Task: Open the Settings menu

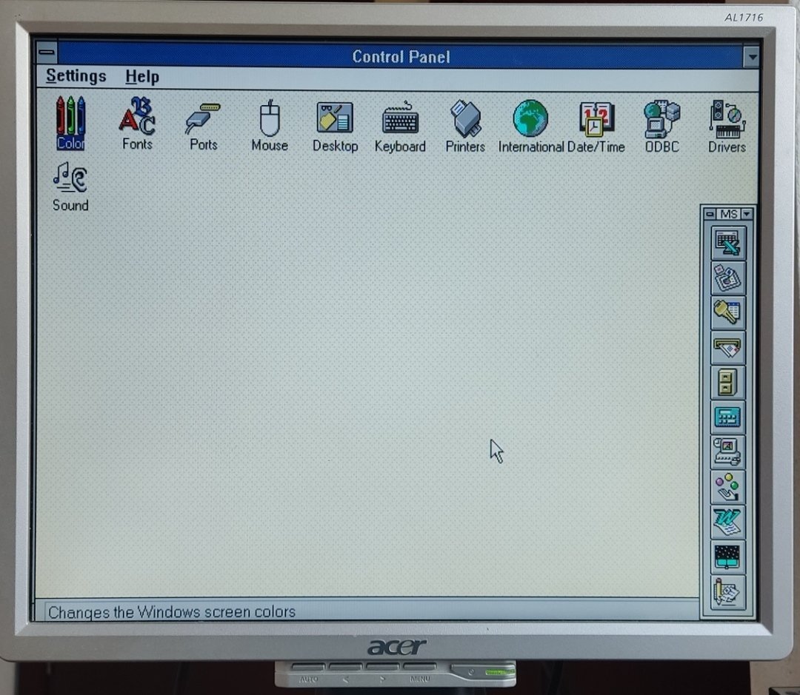Action: 76,76
